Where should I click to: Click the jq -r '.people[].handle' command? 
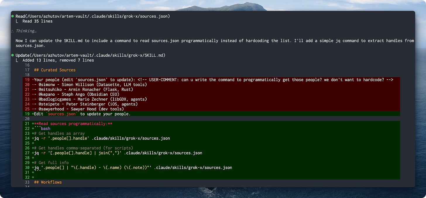point(102,138)
